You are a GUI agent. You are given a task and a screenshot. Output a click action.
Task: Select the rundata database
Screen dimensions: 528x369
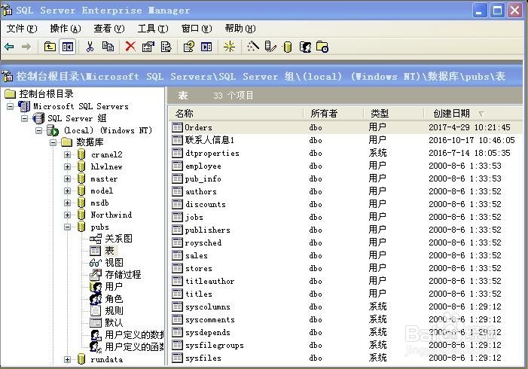(107, 359)
